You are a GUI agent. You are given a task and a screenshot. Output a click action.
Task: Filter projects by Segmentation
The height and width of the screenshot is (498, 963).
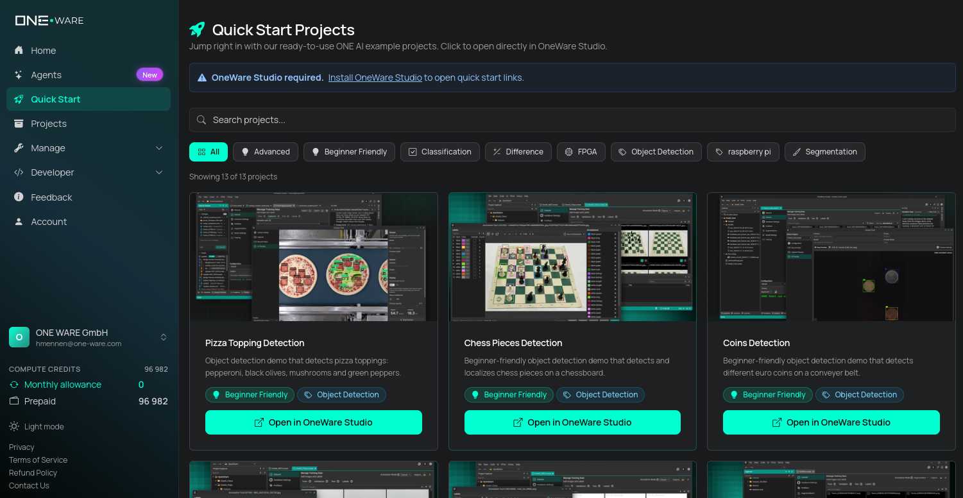[x=825, y=152]
